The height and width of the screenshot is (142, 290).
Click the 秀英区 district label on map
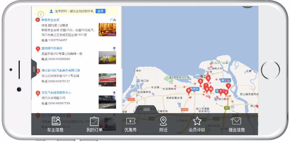(x=194, y=89)
